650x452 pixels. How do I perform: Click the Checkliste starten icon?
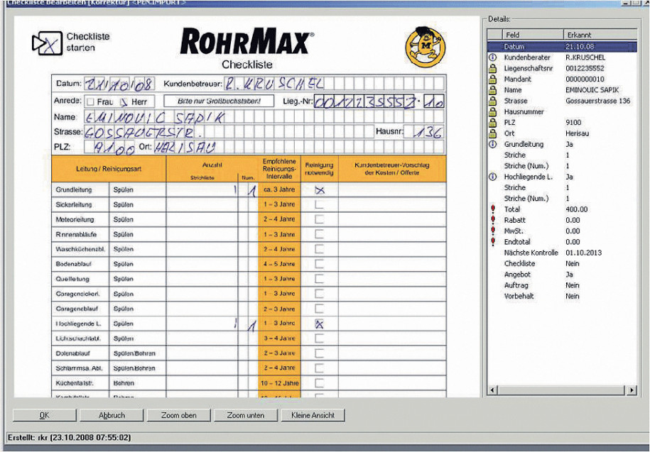coord(47,43)
